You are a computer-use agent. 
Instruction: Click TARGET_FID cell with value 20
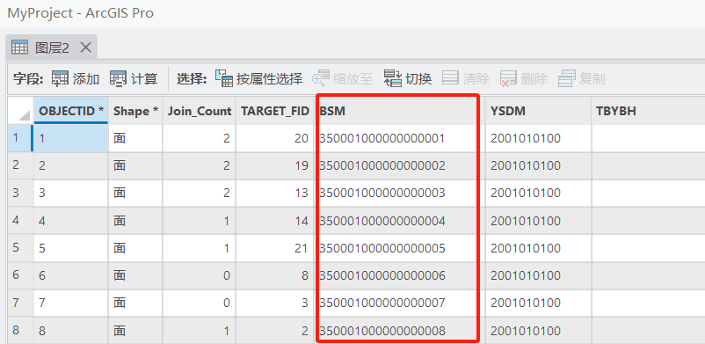(x=275, y=138)
